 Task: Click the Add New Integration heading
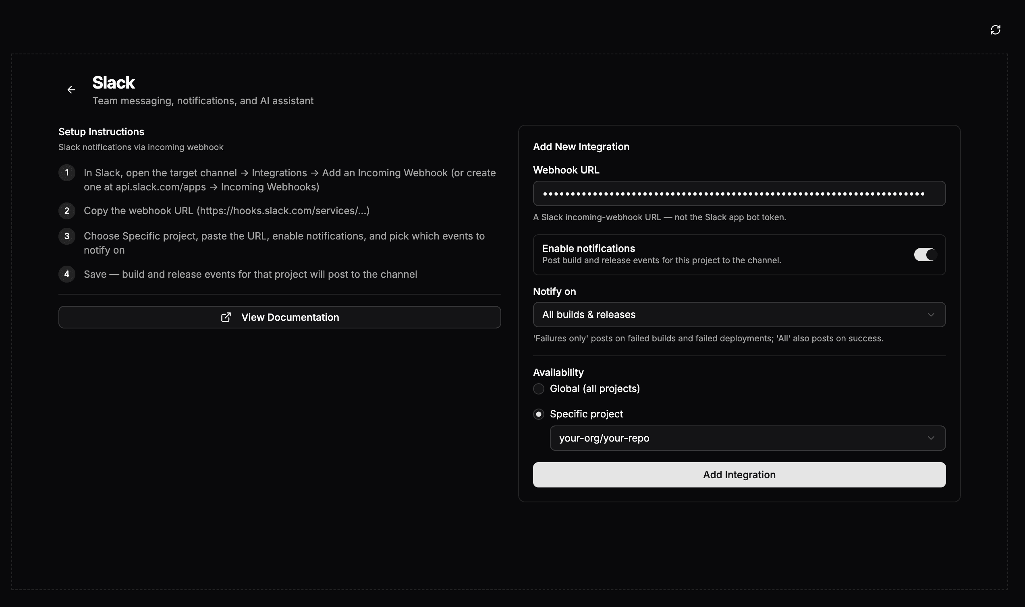[581, 147]
